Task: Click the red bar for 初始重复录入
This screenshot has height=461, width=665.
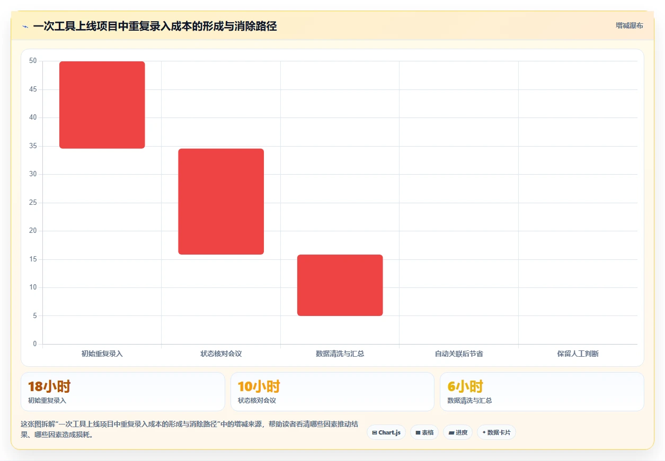Action: tap(102, 105)
